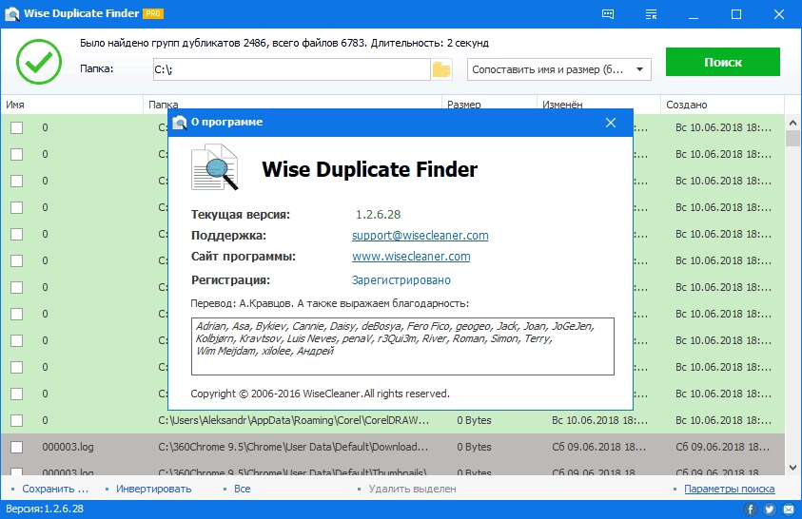Click Wise Duplicate Finder app icon in title bar

click(11, 14)
